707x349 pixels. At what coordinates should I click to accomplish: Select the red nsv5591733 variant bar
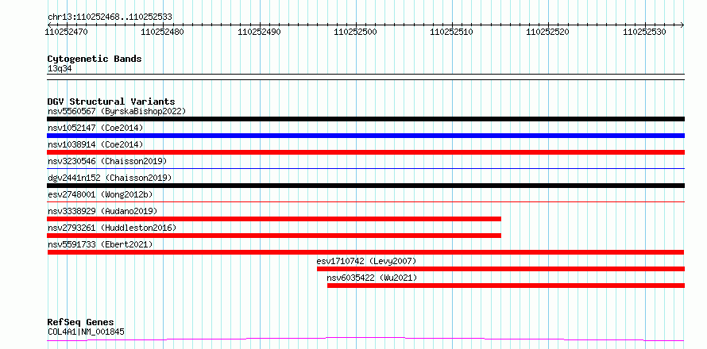tap(365, 252)
